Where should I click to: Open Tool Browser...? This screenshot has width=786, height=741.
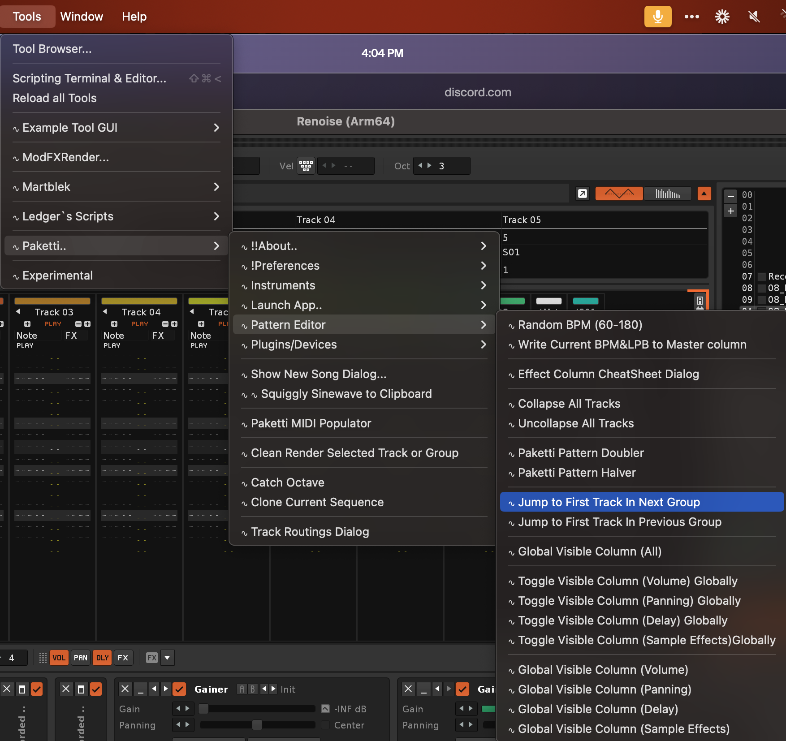coord(52,49)
